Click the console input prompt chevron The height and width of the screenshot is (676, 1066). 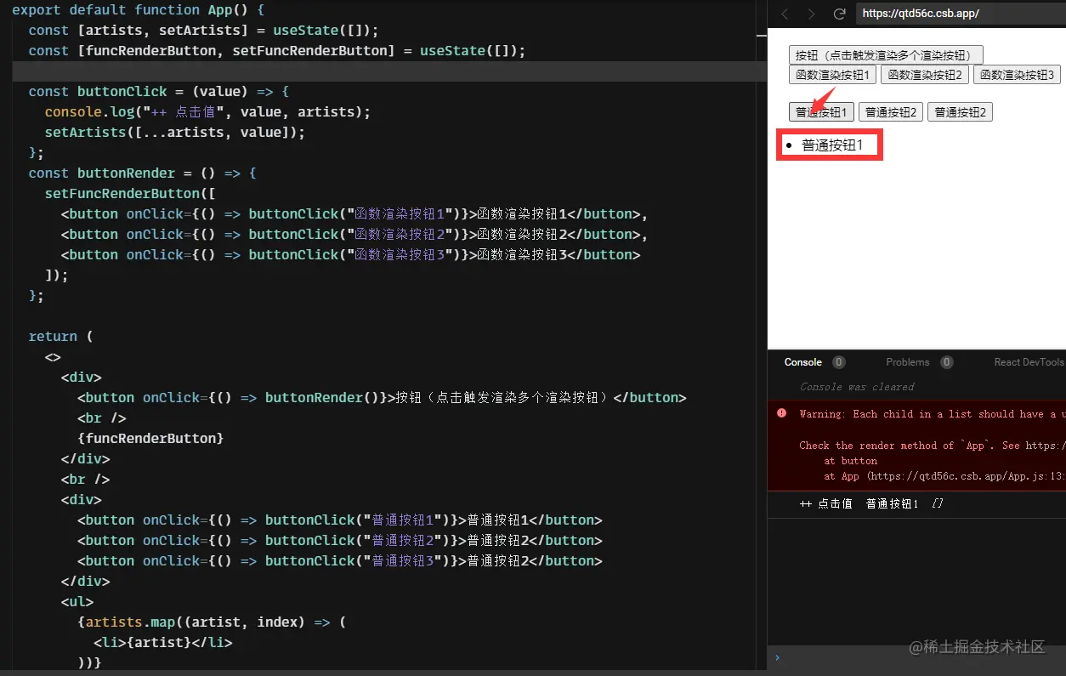click(777, 657)
